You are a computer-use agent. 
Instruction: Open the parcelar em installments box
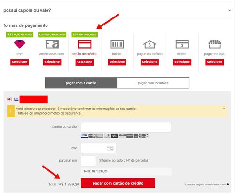coord(88,161)
